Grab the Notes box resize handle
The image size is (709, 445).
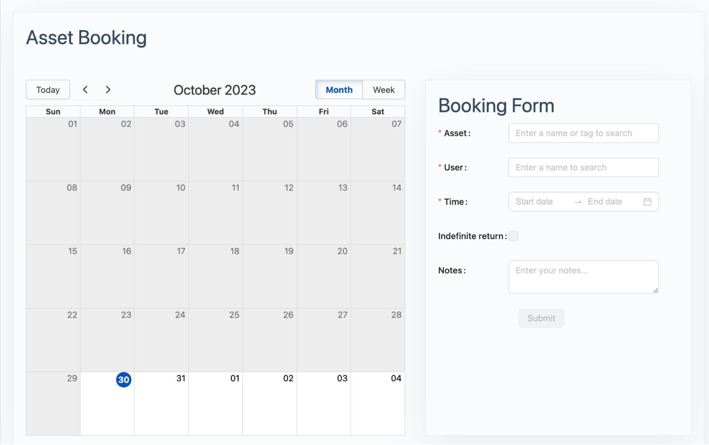point(655,290)
